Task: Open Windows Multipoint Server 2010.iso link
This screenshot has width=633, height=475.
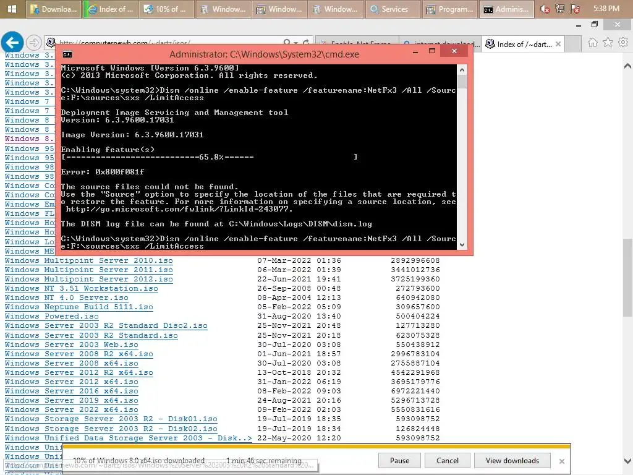Action: click(x=89, y=260)
